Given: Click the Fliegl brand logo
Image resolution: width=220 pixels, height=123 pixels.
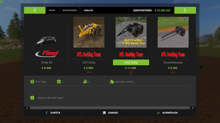Looking at the screenshot, I should (46, 53).
